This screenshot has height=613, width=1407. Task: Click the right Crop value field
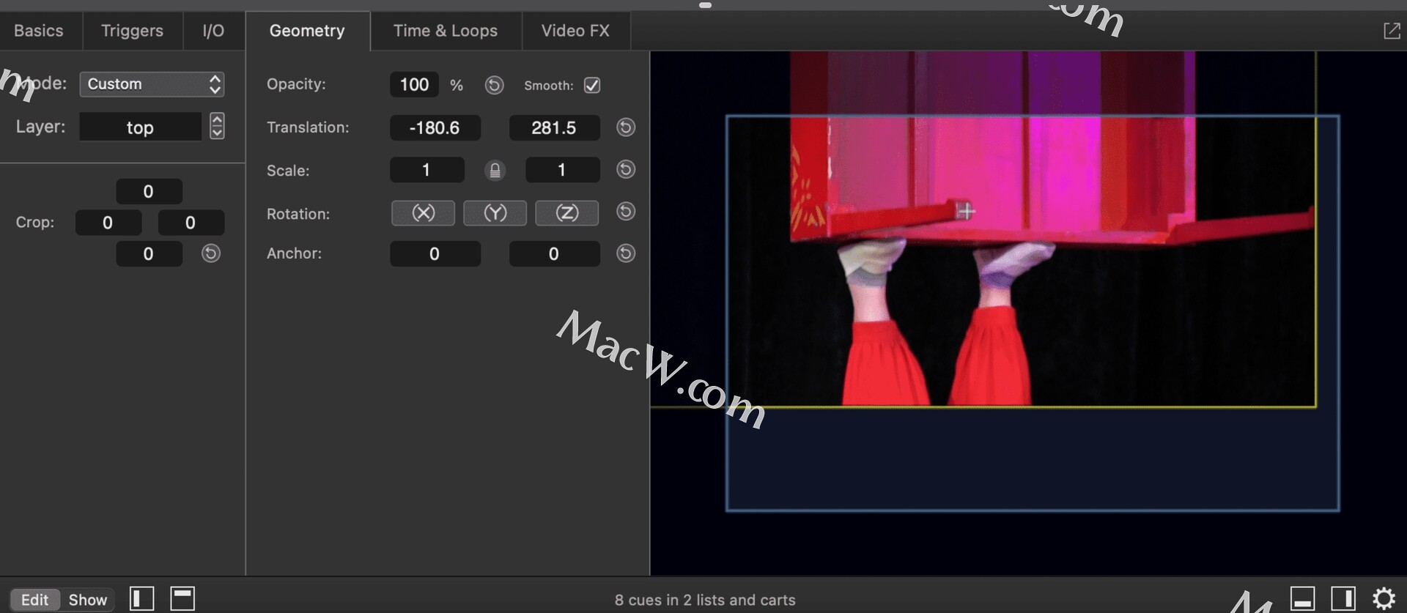(x=191, y=223)
